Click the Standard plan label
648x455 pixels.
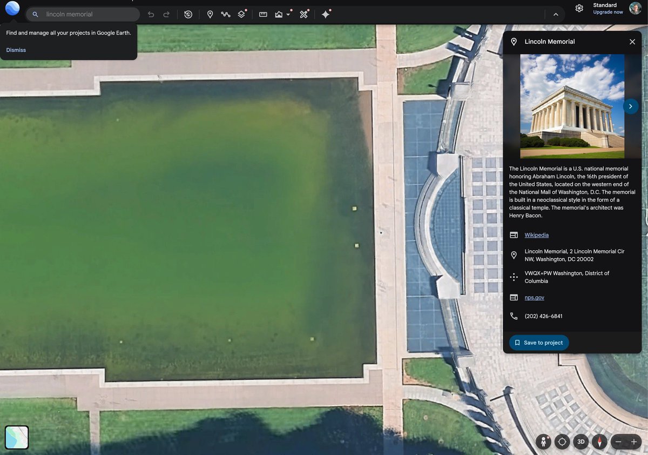click(605, 5)
